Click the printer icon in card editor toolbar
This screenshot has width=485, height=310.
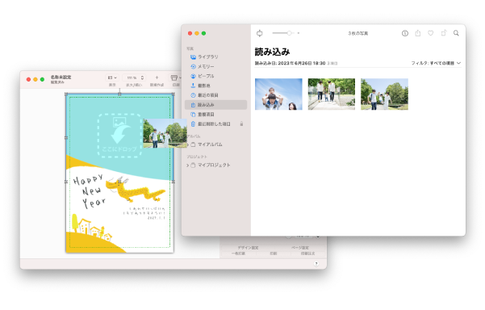tap(174, 77)
